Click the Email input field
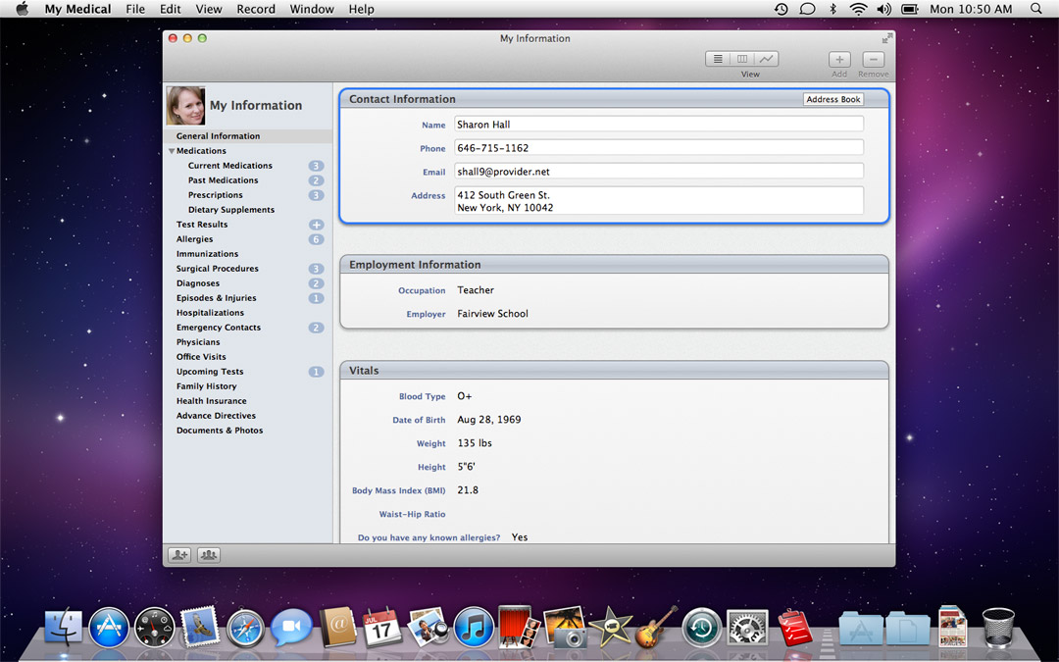 [658, 172]
